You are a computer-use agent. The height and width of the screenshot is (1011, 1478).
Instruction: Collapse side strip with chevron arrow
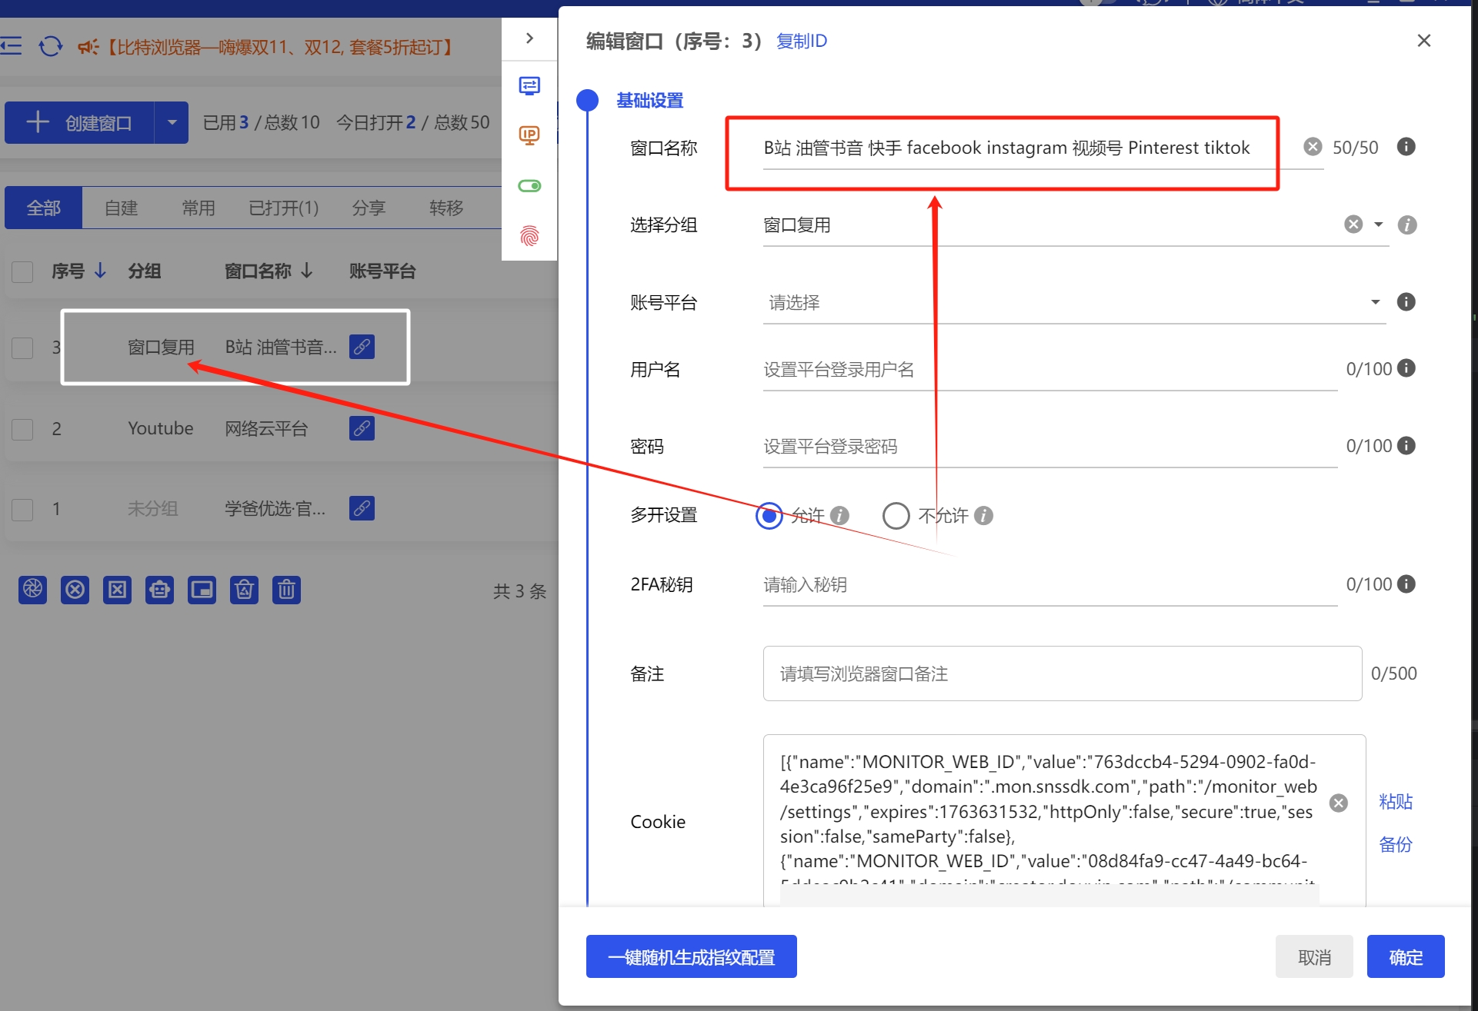coord(529,38)
